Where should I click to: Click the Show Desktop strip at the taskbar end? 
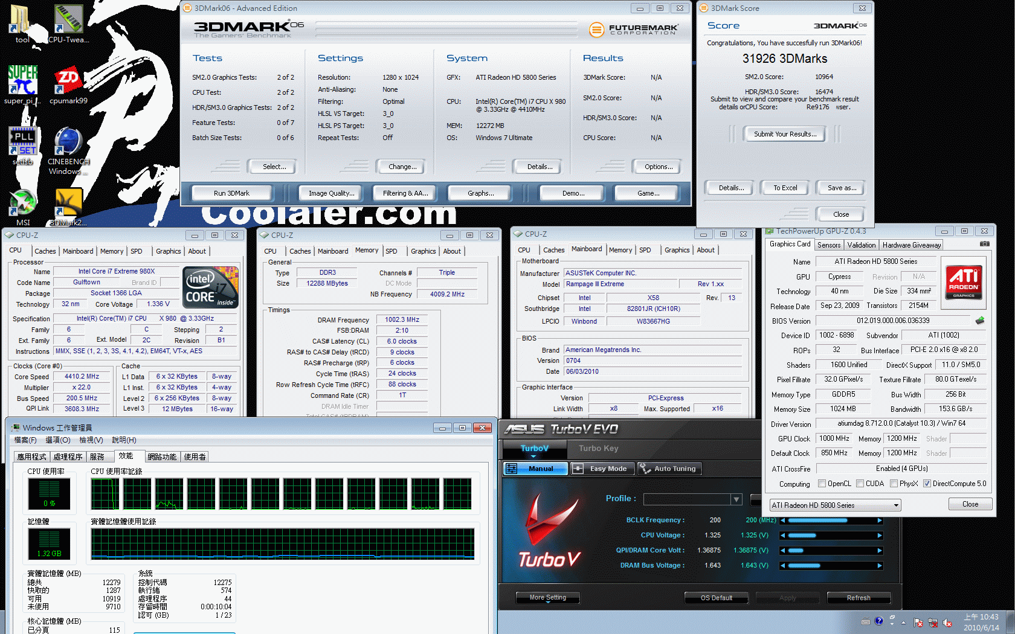point(1011,623)
